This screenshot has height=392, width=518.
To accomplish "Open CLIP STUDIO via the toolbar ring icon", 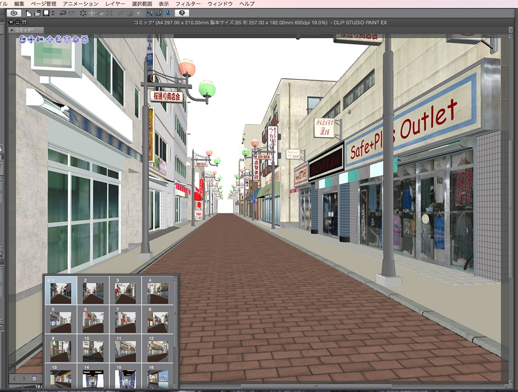I will (13, 14).
